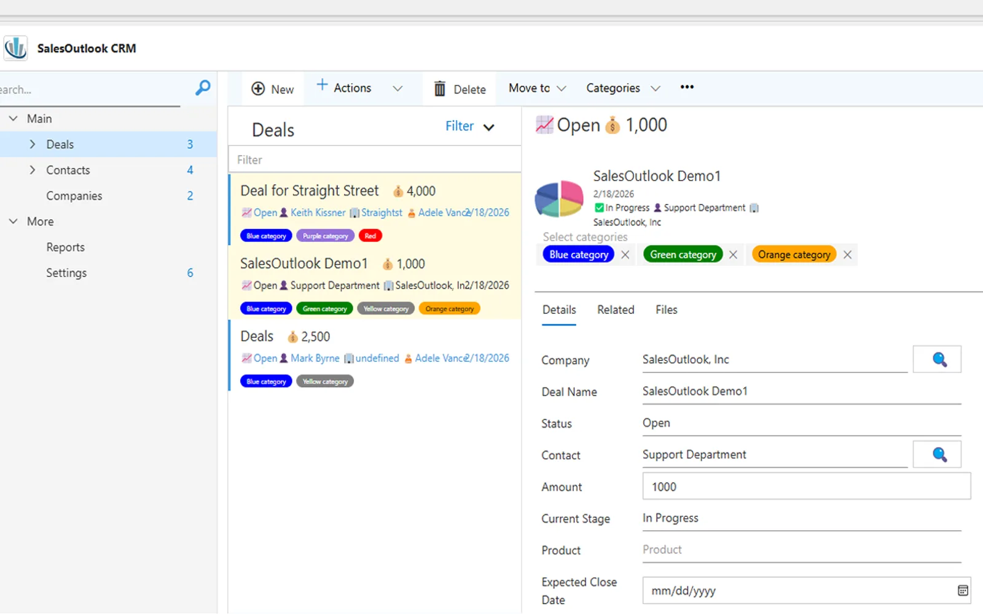Viewport: 983px width, 614px height.
Task: Open the Mark Byrne contact link
Action: [315, 358]
